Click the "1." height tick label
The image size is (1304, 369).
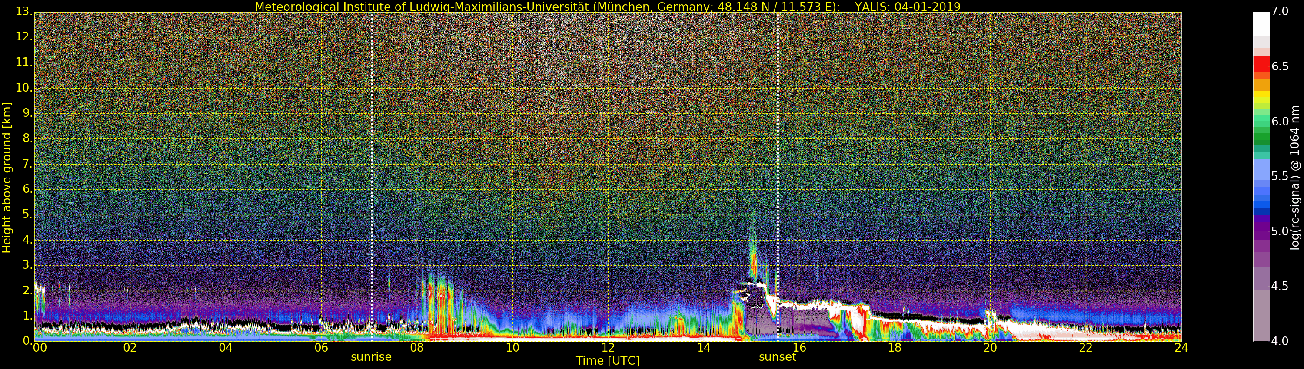point(27,316)
